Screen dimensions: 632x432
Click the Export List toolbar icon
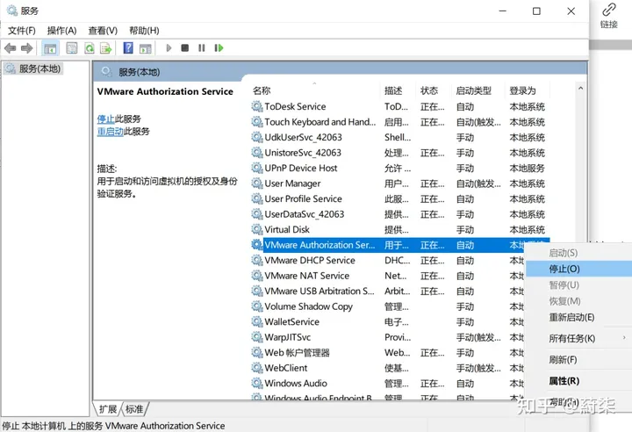(106, 48)
